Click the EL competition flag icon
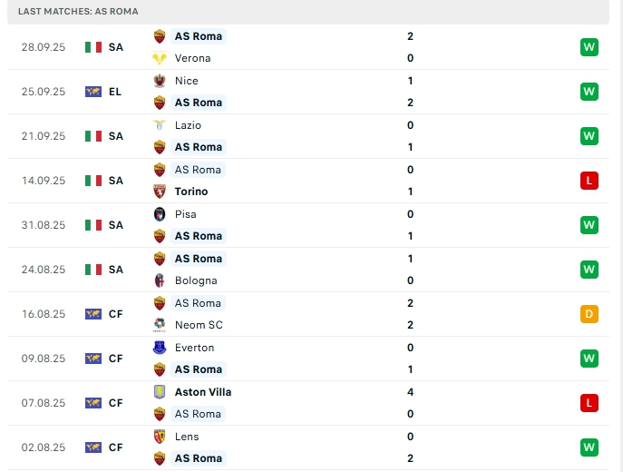 click(93, 92)
